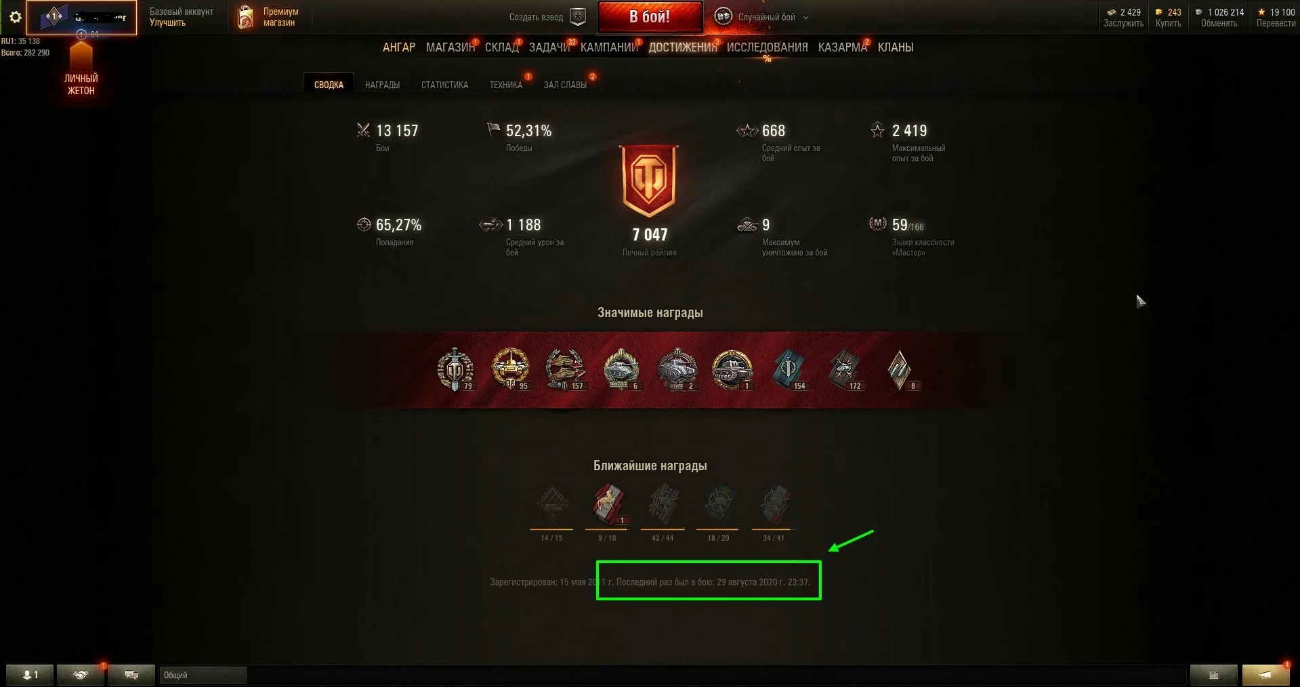Image resolution: width=1300 pixels, height=687 pixels.
Task: Select the award medal with count 157
Action: 565,370
